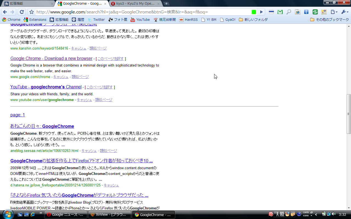
Task: Open the HanRSS bookmark
Action: [189, 20]
